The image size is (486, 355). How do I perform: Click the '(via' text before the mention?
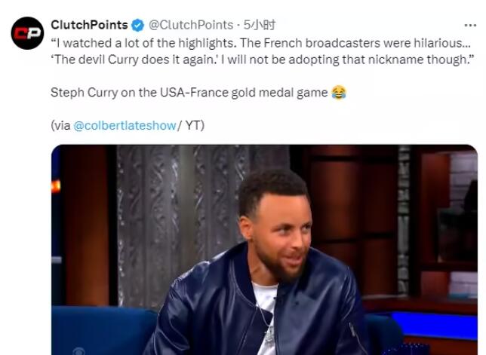(60, 126)
